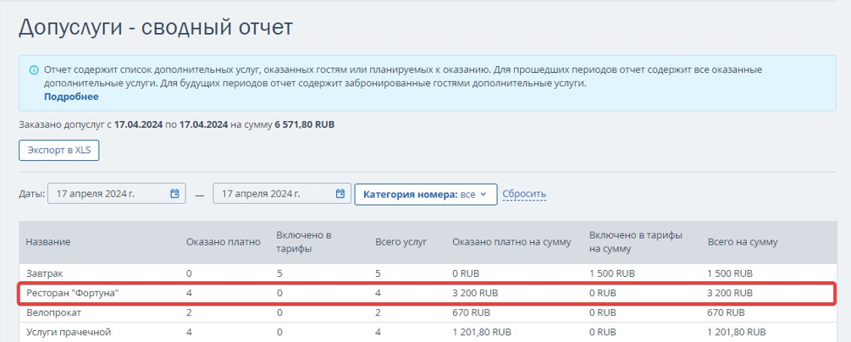Click the Сбросить filter link
The image size is (851, 342).
point(524,194)
